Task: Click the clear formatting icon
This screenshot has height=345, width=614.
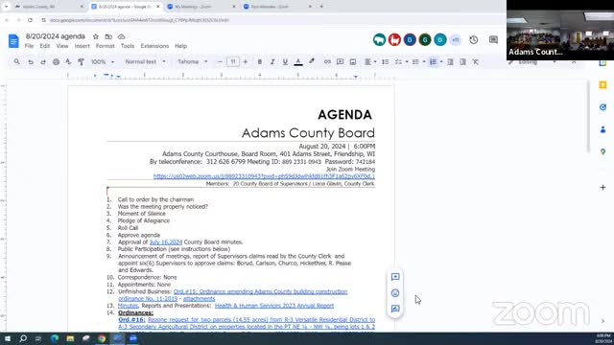Action: (x=476, y=61)
